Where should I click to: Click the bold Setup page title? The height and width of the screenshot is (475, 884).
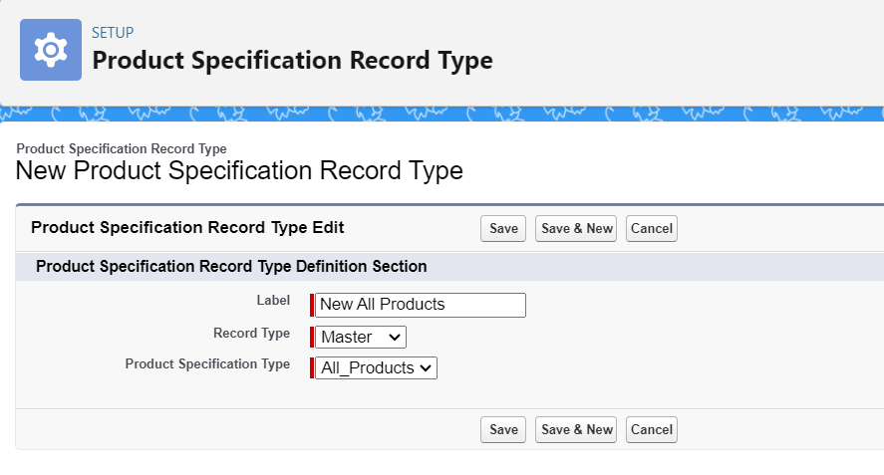point(293,61)
